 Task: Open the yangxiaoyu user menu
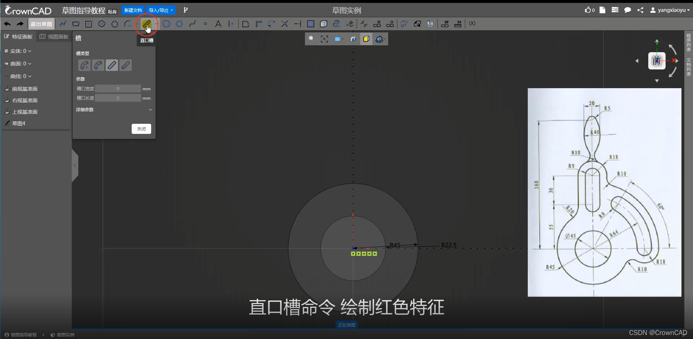670,10
